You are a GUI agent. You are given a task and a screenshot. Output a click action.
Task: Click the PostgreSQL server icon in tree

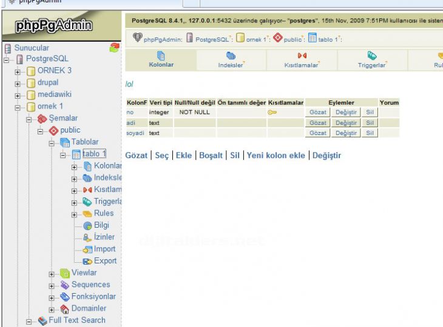pyautogui.click(x=19, y=59)
